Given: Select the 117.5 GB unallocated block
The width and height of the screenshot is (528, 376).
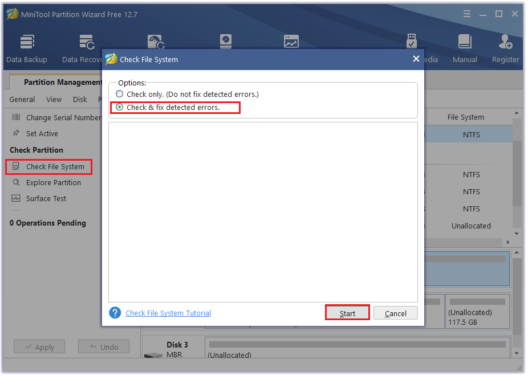Looking at the screenshot, I should tap(477, 312).
